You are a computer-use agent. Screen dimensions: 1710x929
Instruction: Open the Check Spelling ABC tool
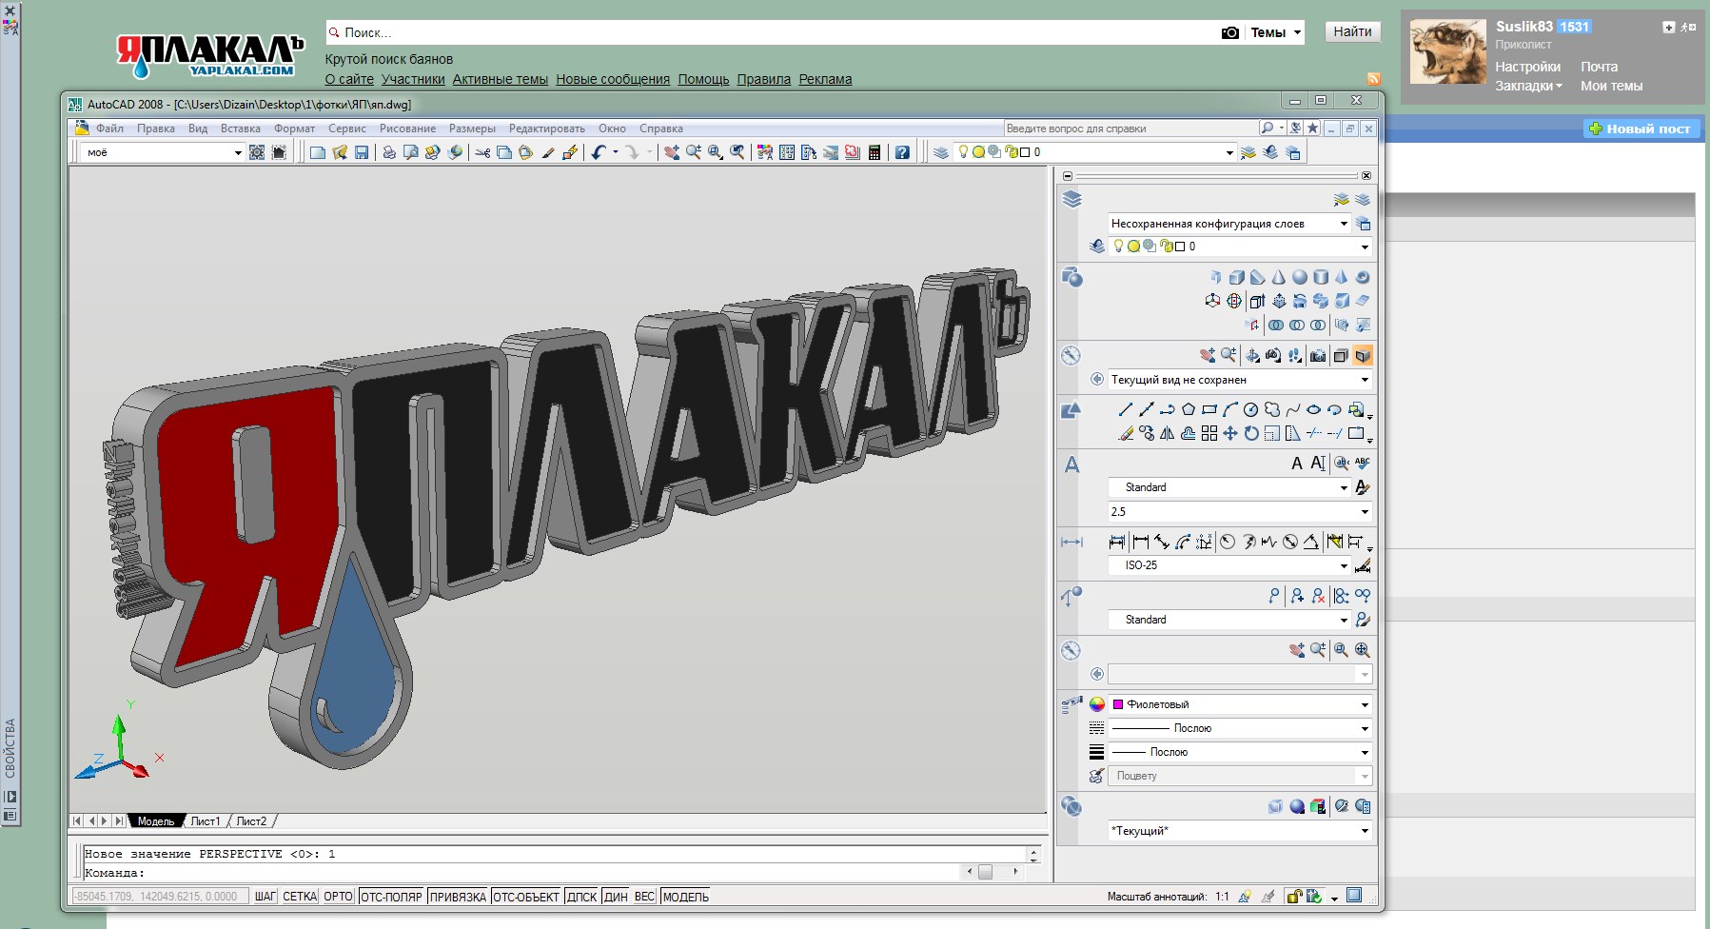(1363, 463)
